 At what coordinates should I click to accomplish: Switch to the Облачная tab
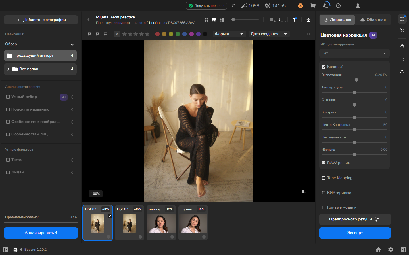[x=373, y=20]
